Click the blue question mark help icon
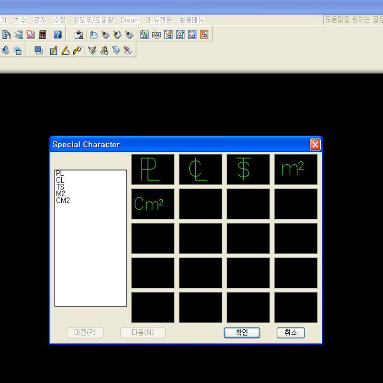Image resolution: width=383 pixels, height=383 pixels. 57,34
